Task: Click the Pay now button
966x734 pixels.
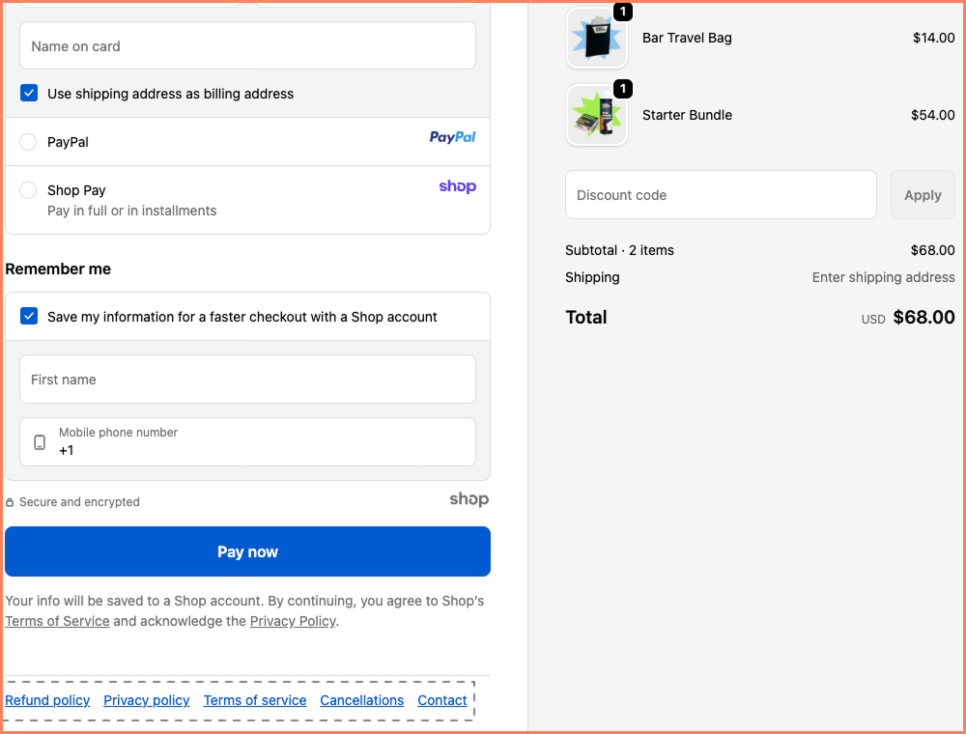Action: [247, 551]
